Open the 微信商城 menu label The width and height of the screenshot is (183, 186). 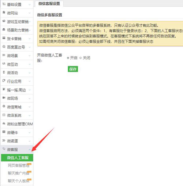pos(14,107)
